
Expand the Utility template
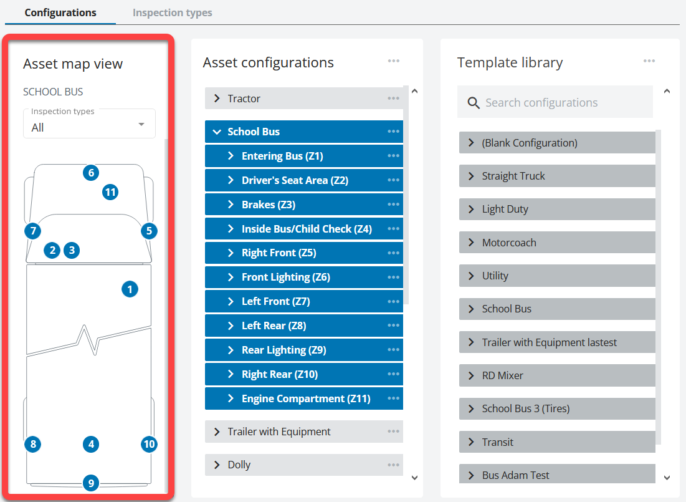(471, 276)
